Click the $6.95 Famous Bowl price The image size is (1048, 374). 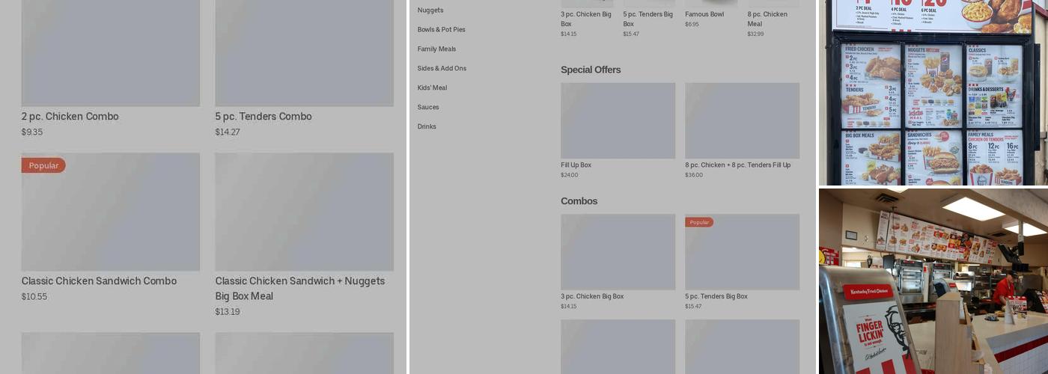click(692, 25)
